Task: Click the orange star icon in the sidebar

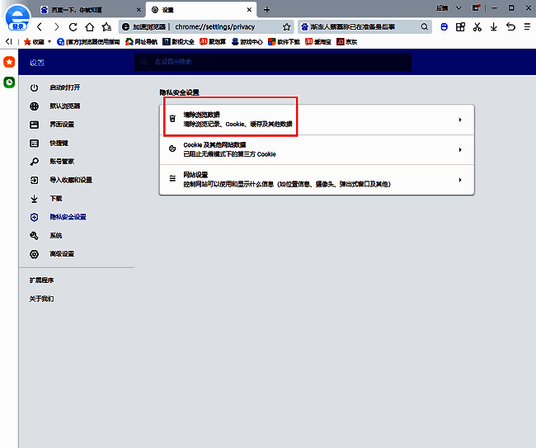Action: point(9,62)
